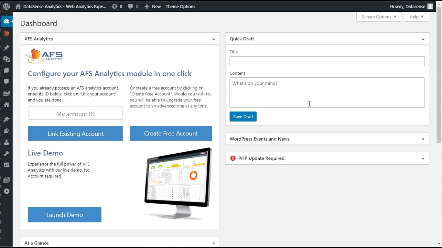Open the Screen Options dropdown
This screenshot has width=442, height=248.
pos(379,17)
